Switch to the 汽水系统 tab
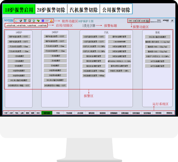The height and width of the screenshot is (162, 178). tap(69, 113)
